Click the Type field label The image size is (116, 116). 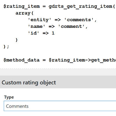[x=9, y=97]
